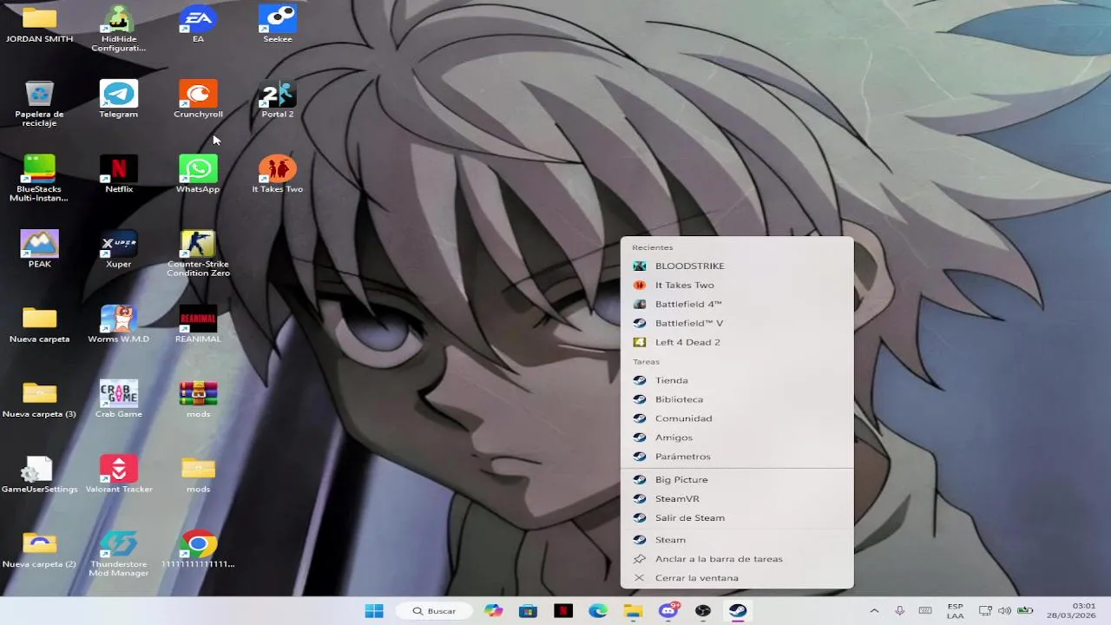Open OBS Studio from the taskbar
Image resolution: width=1111 pixels, height=625 pixels.
click(x=703, y=611)
